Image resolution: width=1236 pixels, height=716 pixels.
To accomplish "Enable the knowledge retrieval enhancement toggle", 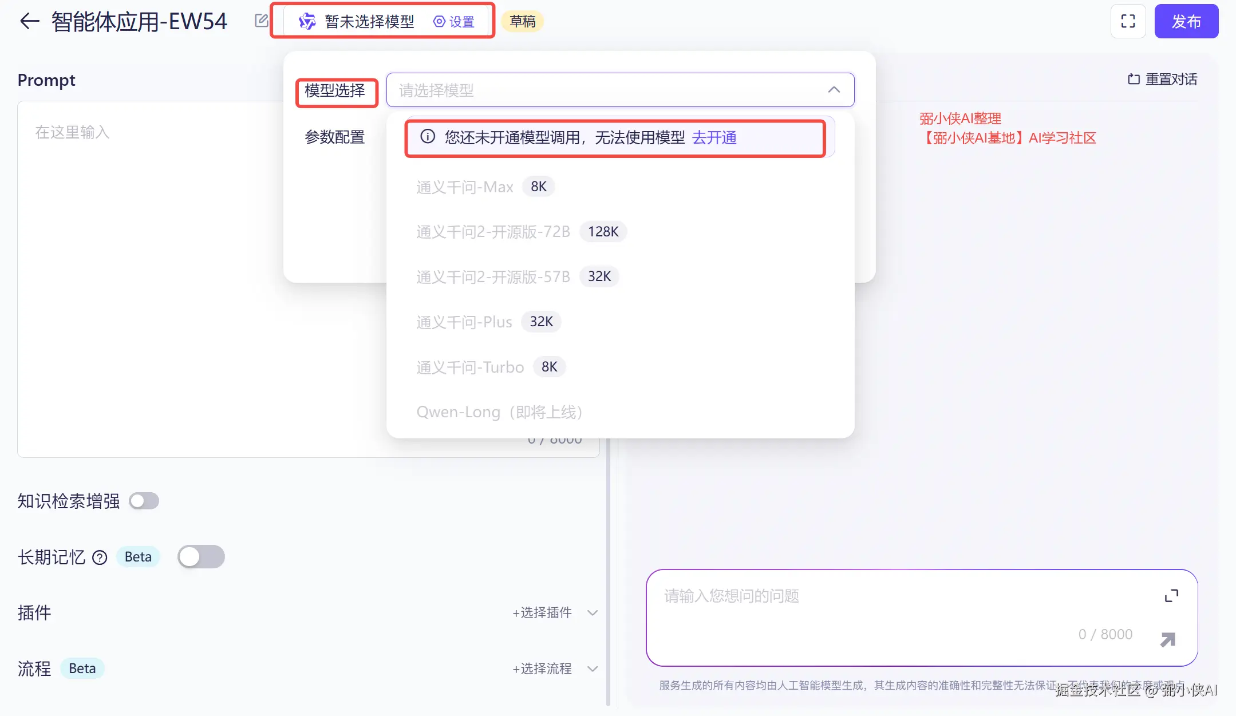I will point(144,501).
